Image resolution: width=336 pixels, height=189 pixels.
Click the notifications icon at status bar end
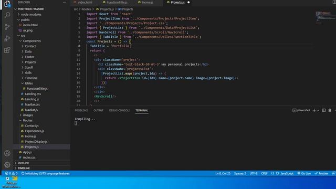333,173
